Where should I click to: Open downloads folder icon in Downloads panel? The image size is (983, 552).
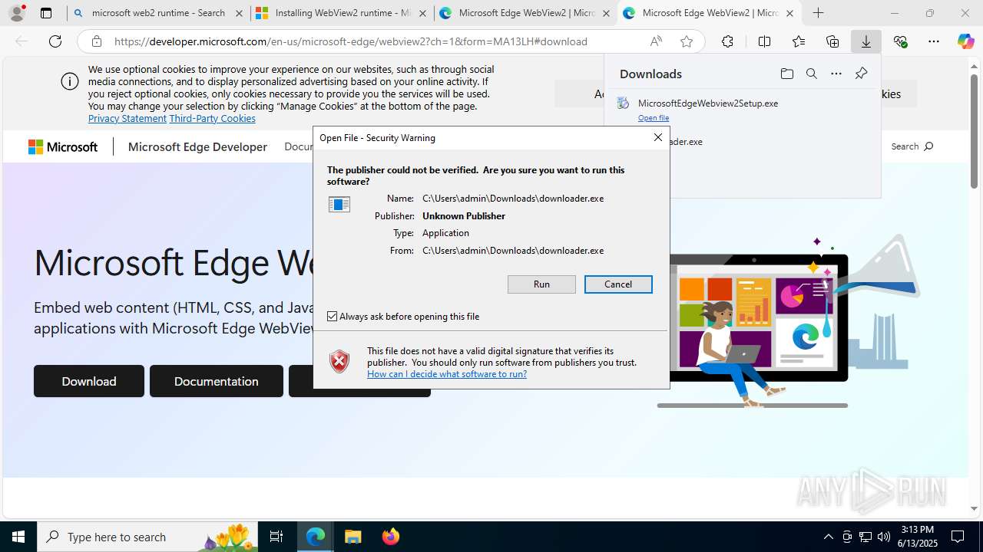click(786, 74)
